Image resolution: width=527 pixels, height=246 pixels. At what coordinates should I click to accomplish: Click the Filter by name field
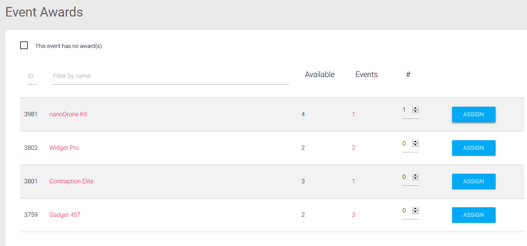coord(171,76)
